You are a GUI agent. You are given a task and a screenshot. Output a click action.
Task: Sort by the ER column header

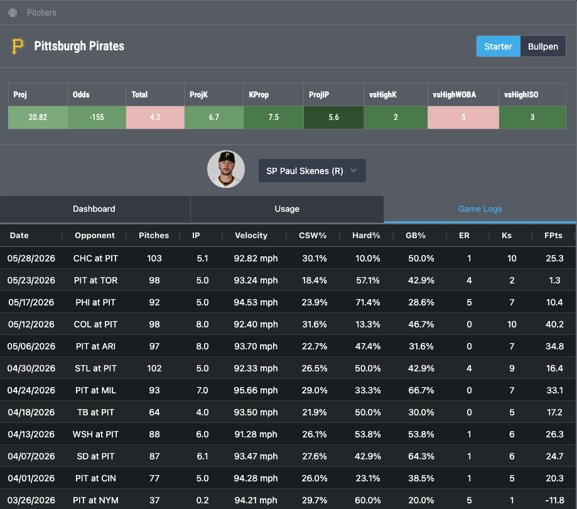pos(464,236)
